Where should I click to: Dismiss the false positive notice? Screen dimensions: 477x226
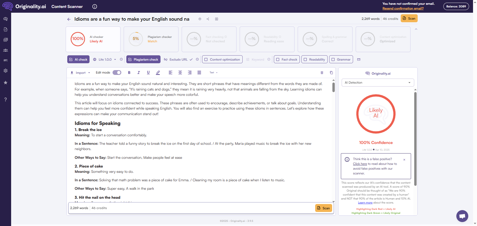coord(404,160)
